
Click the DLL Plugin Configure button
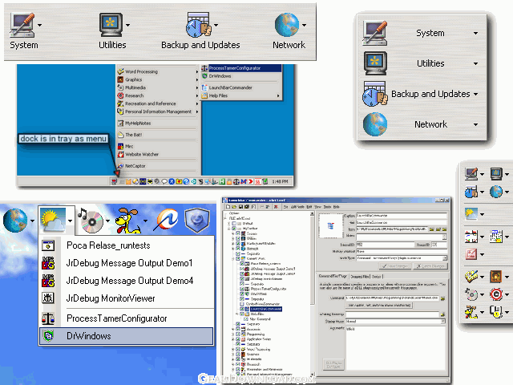coord(333,364)
